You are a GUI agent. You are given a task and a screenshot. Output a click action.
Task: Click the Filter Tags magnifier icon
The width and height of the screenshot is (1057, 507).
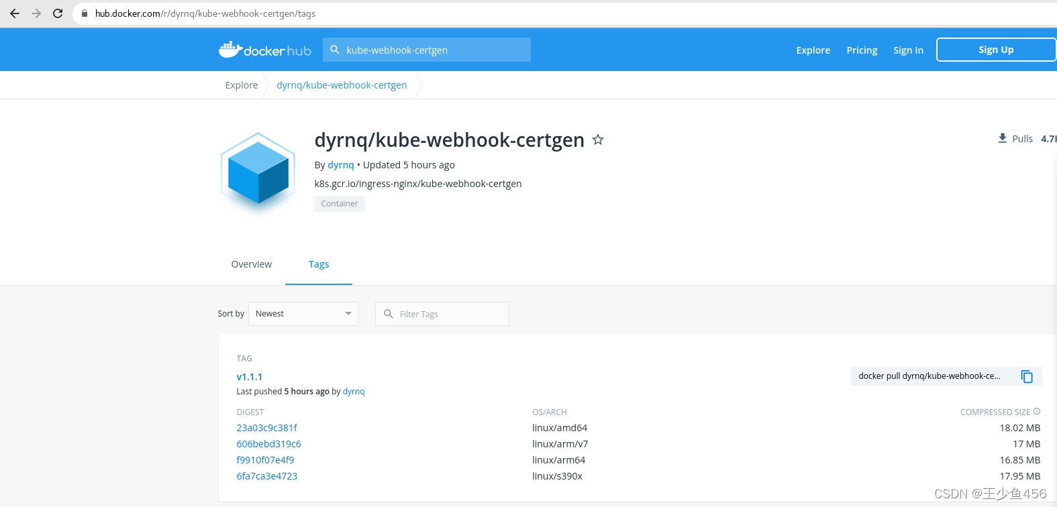point(388,314)
